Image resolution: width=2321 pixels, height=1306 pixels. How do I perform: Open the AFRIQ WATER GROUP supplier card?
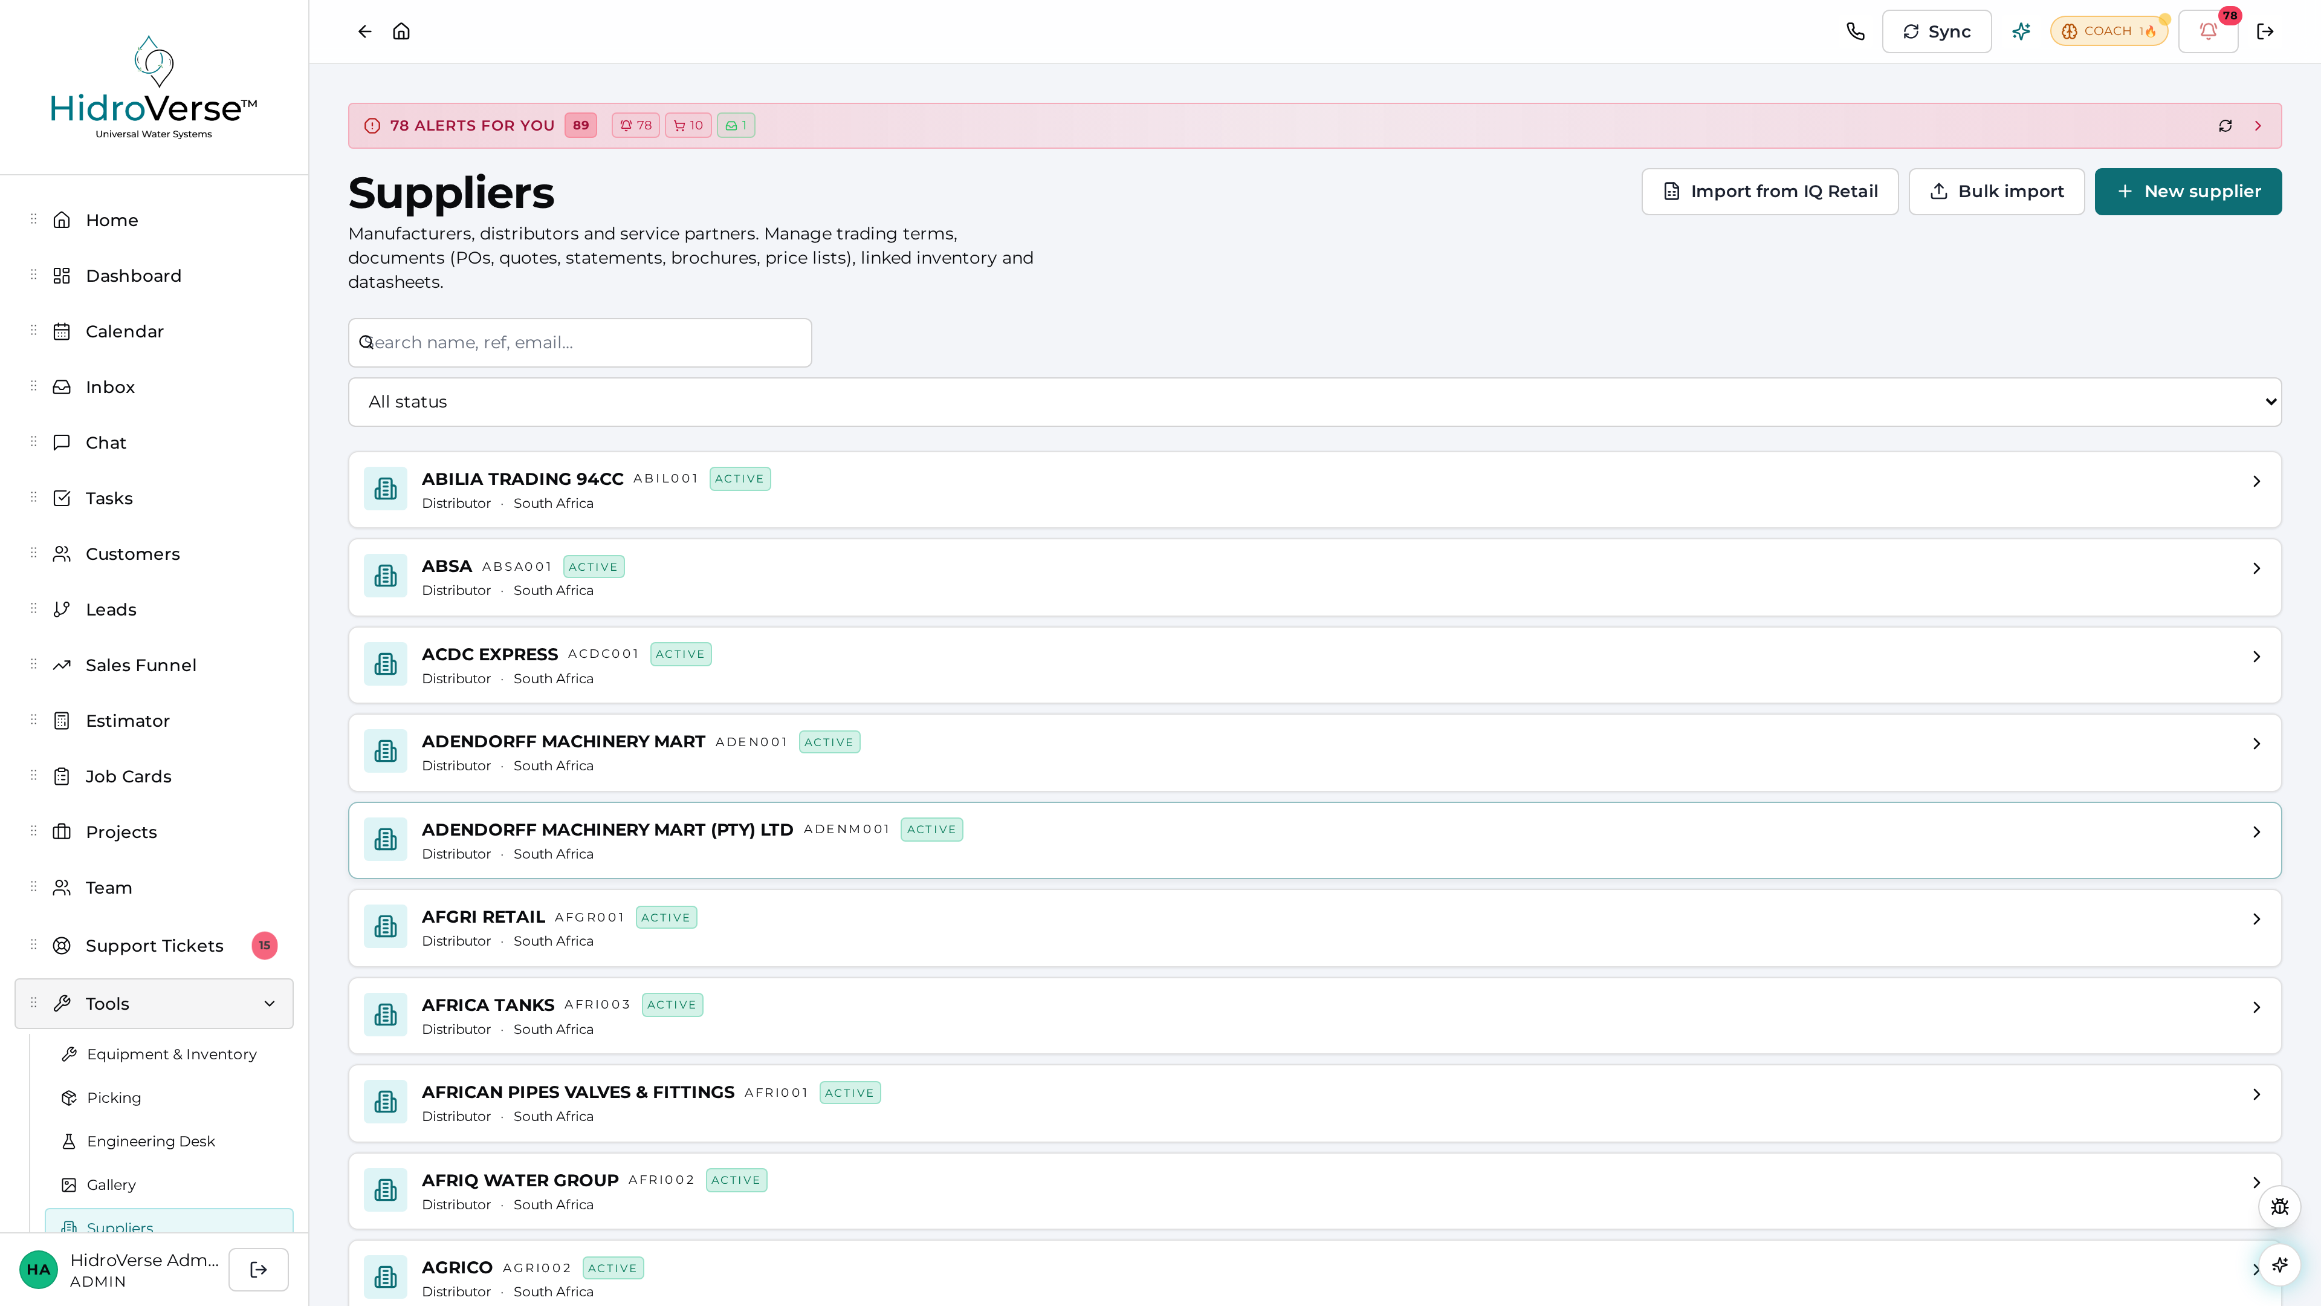tap(1315, 1192)
